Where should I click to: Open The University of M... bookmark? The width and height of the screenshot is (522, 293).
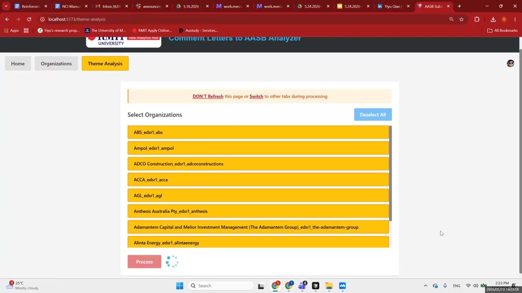105,31
